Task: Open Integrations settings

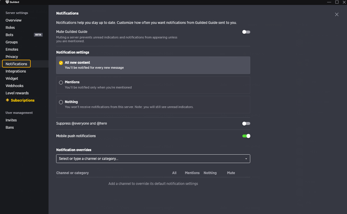Action: [x=16, y=71]
